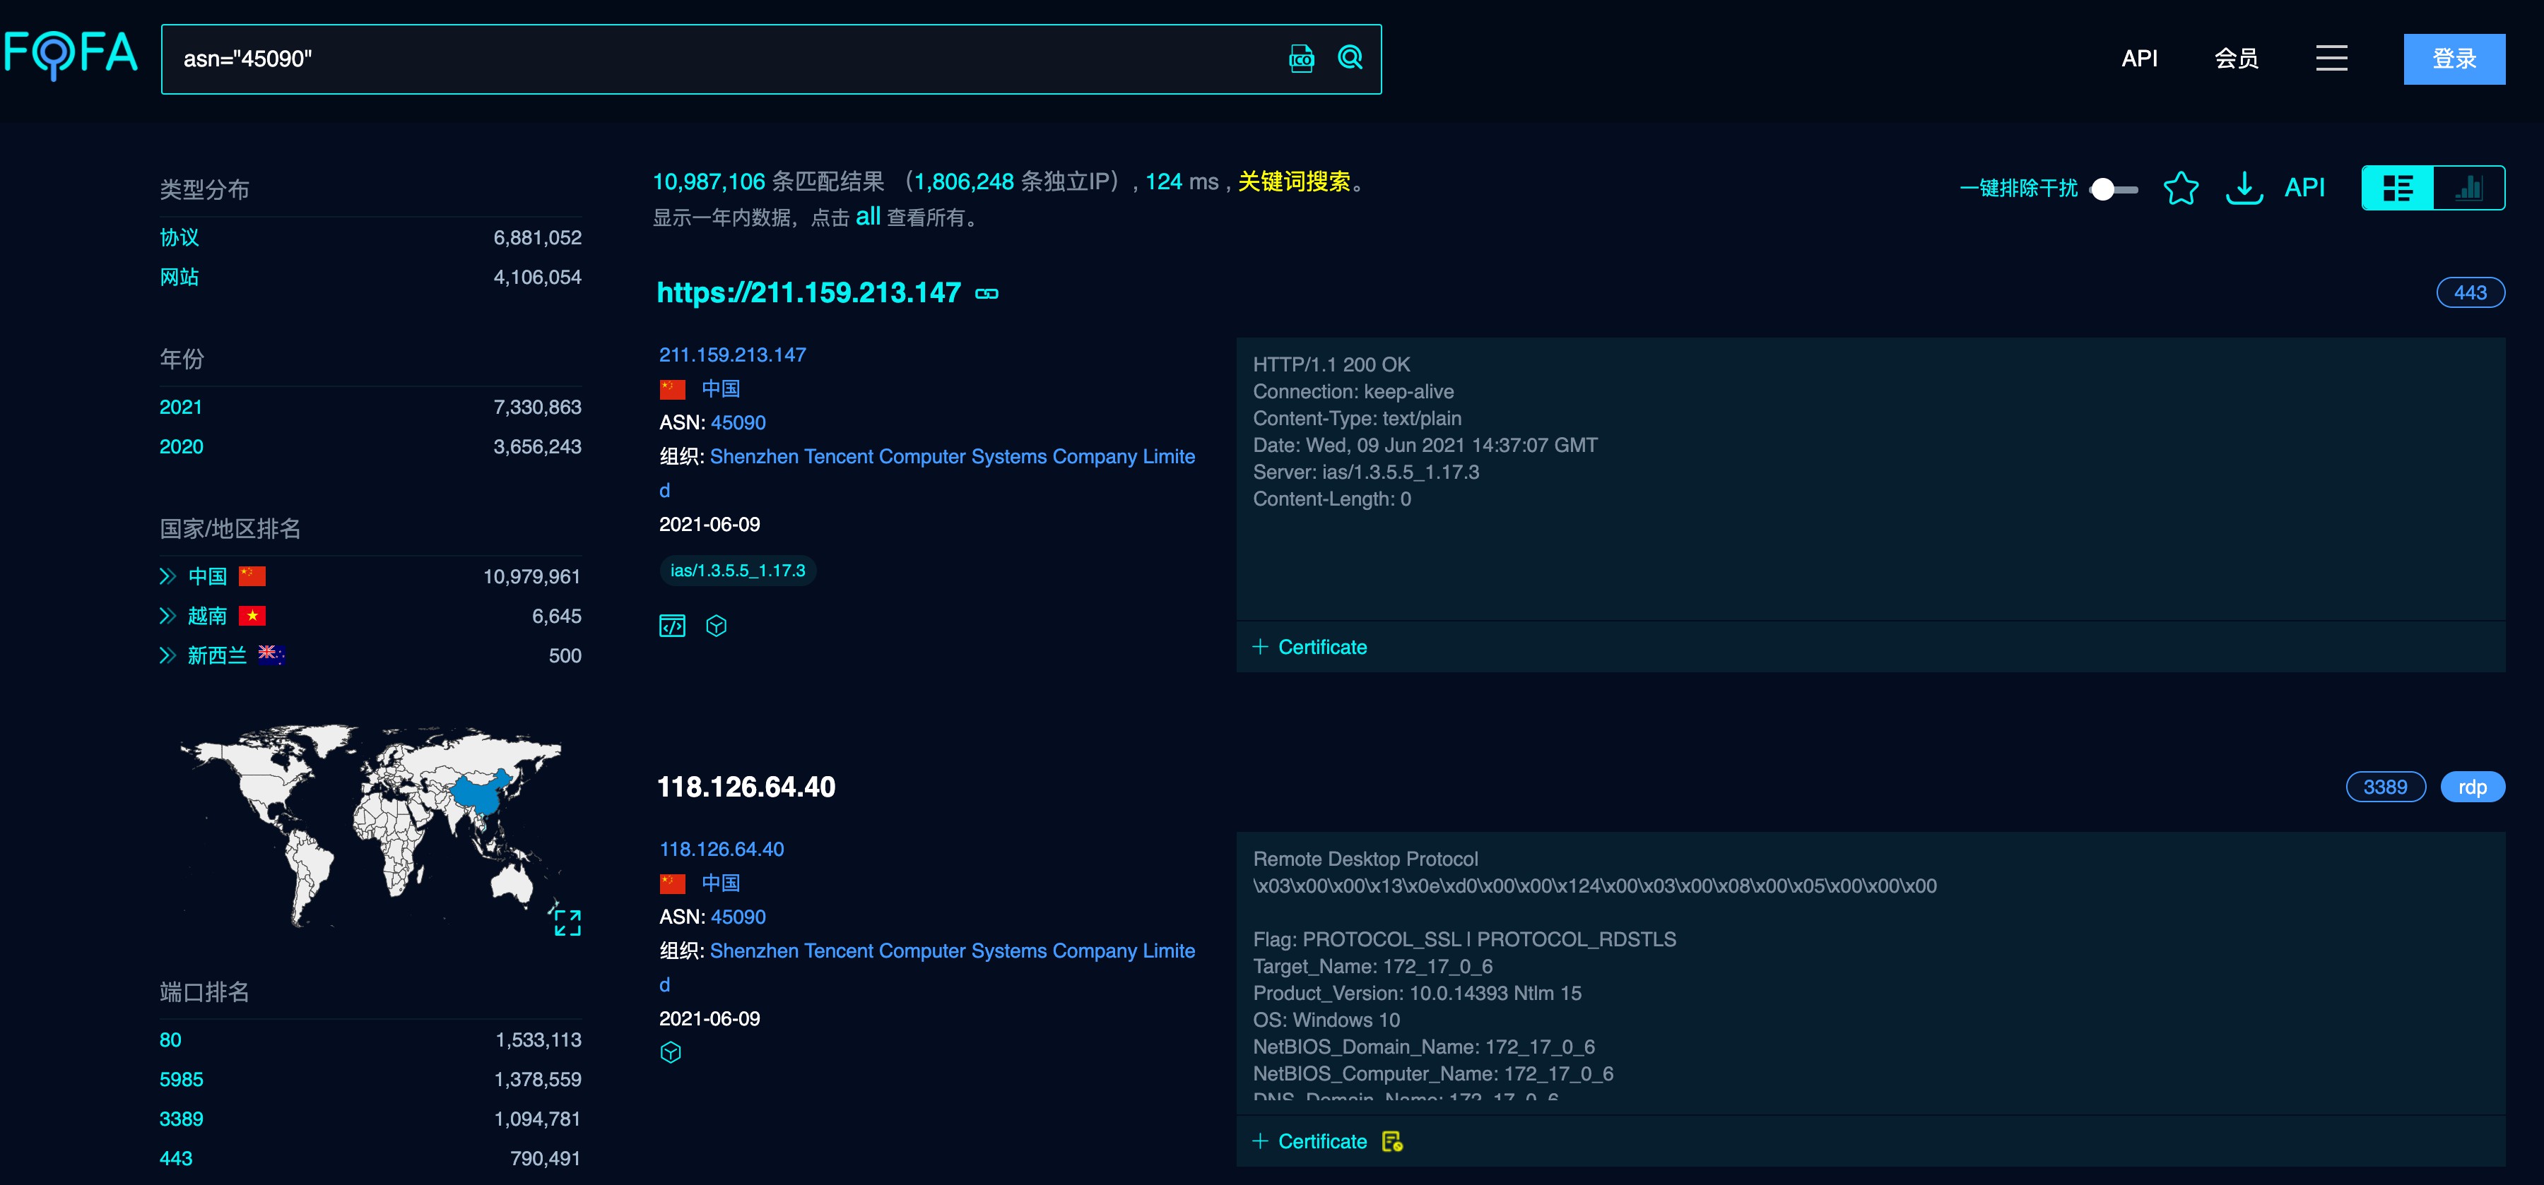
Task: Switch to chart statistics view
Action: coord(2469,187)
